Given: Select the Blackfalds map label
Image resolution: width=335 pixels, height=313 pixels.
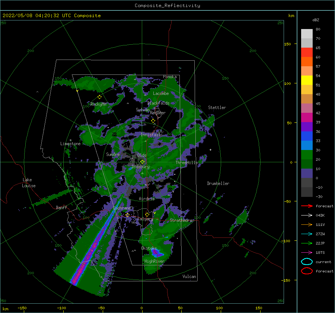Looking at the screenshot, I should 158,103.
